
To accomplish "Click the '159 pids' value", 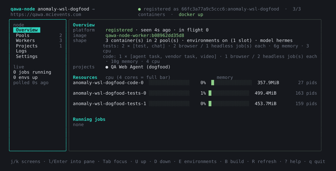I will [x=306, y=104].
